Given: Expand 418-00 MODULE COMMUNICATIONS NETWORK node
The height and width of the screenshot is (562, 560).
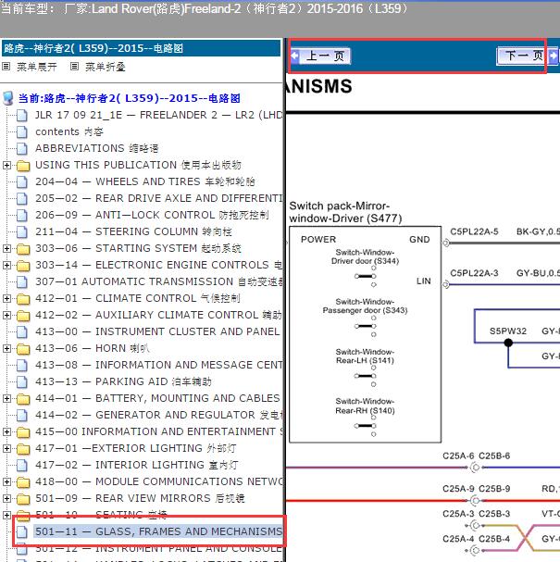Looking at the screenshot, I should 6,481.
